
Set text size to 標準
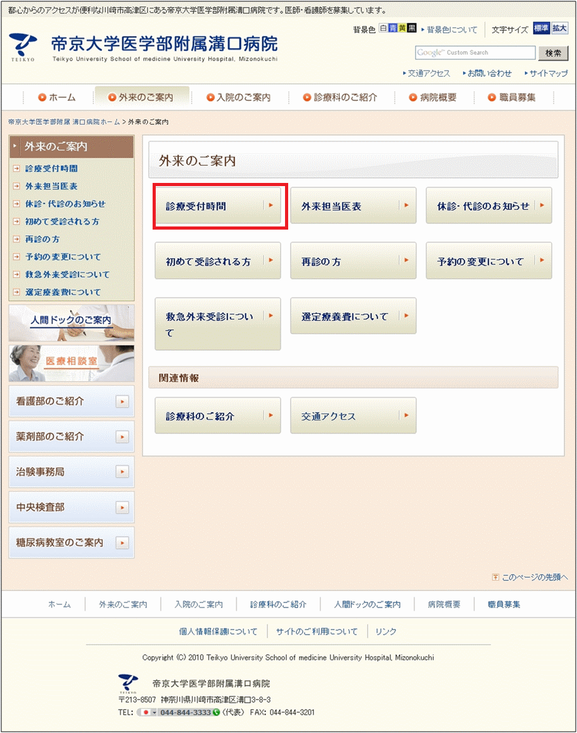click(541, 28)
